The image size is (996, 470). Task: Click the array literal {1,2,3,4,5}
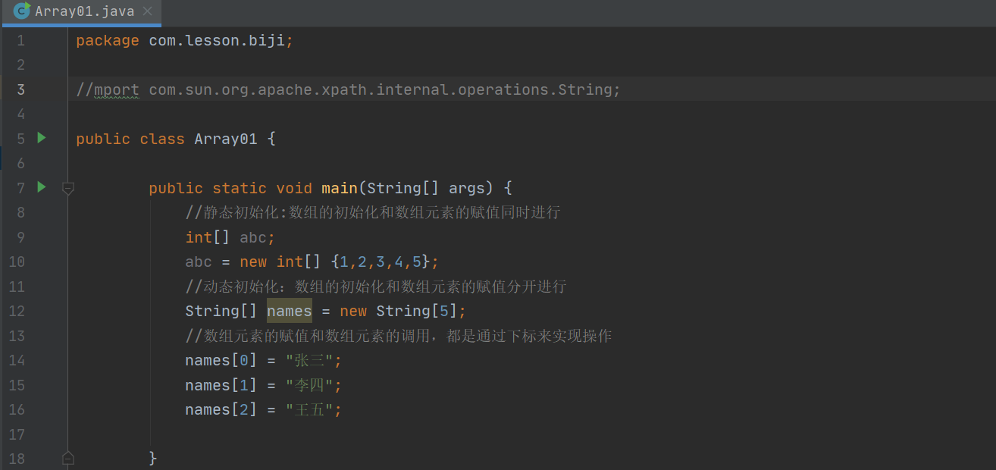click(381, 262)
